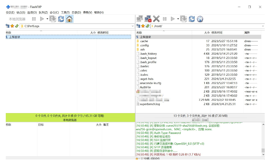Click the remote up-directory green arrow
The height and width of the screenshot is (165, 272).
coord(148,26)
